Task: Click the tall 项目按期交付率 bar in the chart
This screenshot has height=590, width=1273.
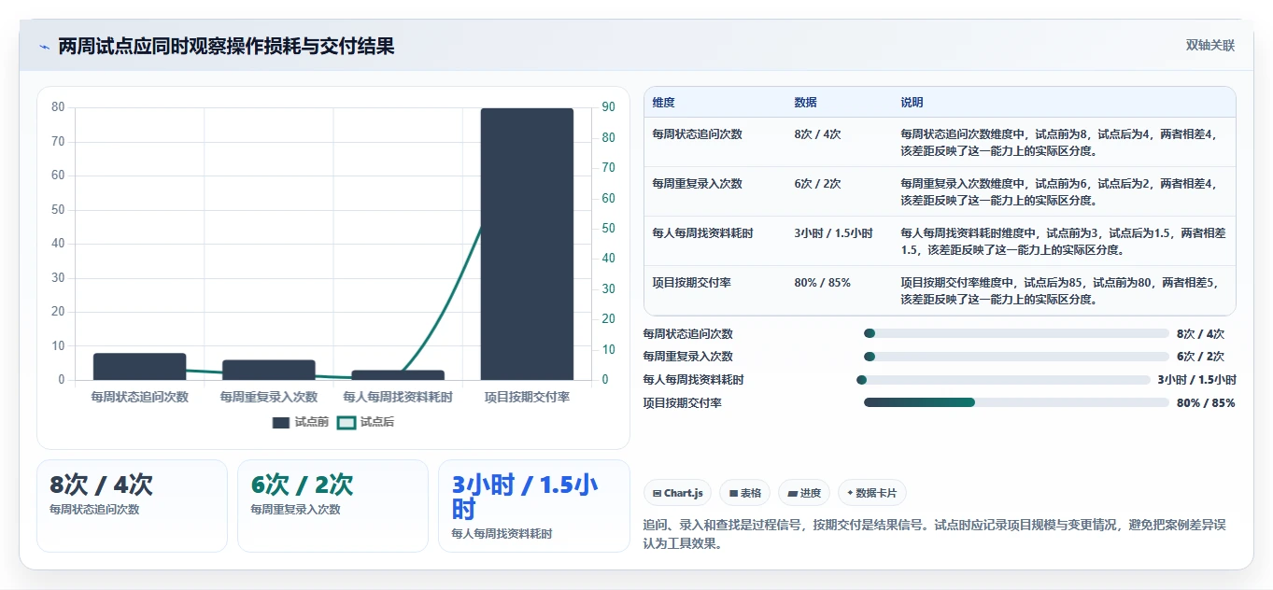Action: [x=527, y=244]
